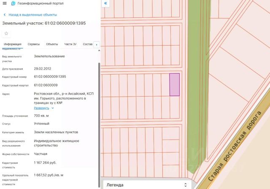Image resolution: width=270 pixels, height=189 pixels.
Task: Click the area value "700 кв. м"
Action: (41, 116)
